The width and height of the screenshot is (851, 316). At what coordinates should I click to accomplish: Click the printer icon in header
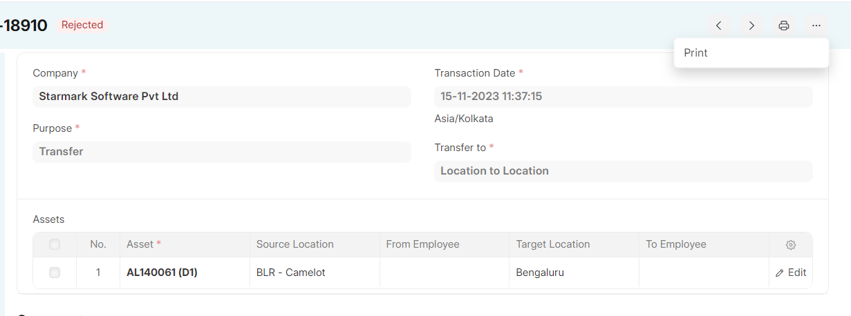pos(784,26)
